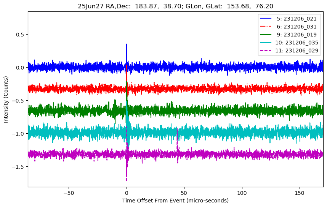Image resolution: width=327 pixels, height=207 pixels.
Task: Click the plot title with RA,Dec coordinates
Action: pos(175,6)
